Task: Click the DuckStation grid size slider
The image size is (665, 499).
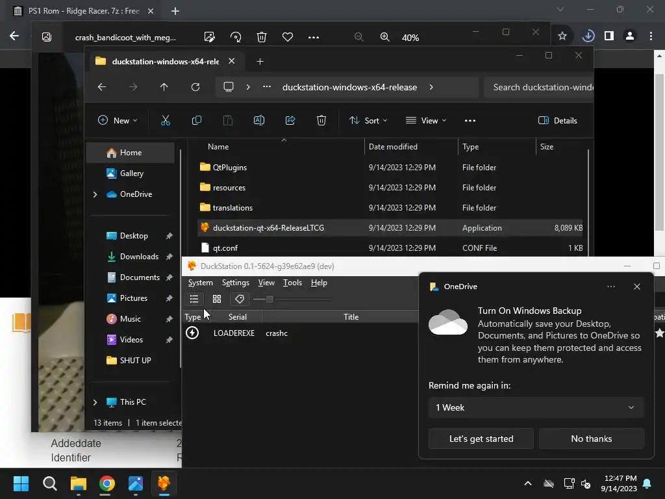Action: coord(292,299)
